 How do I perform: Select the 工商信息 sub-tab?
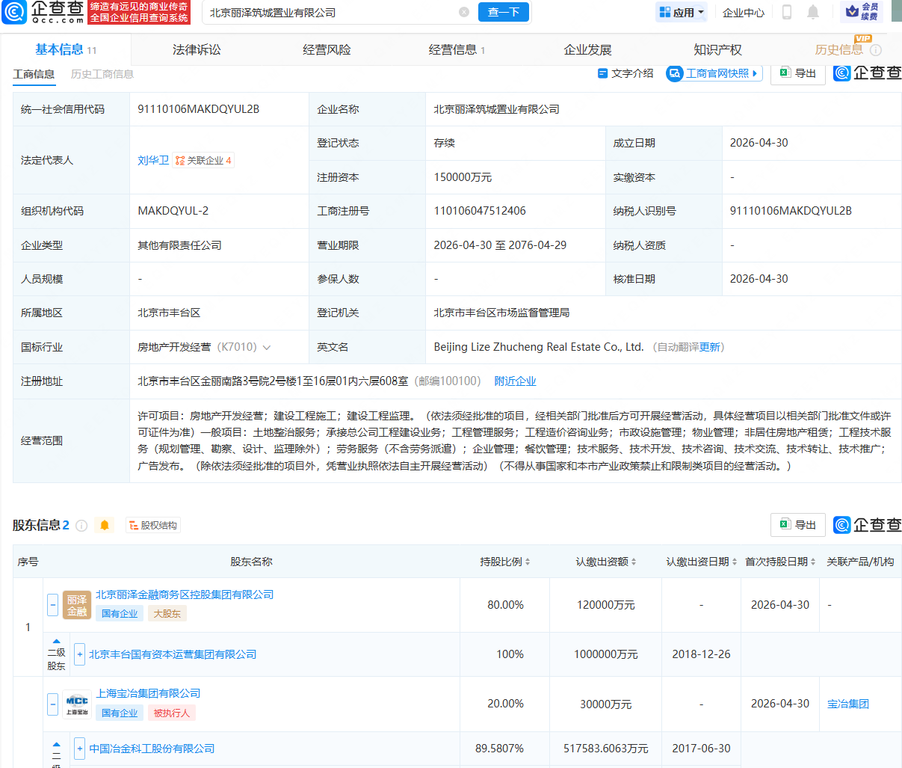click(34, 74)
